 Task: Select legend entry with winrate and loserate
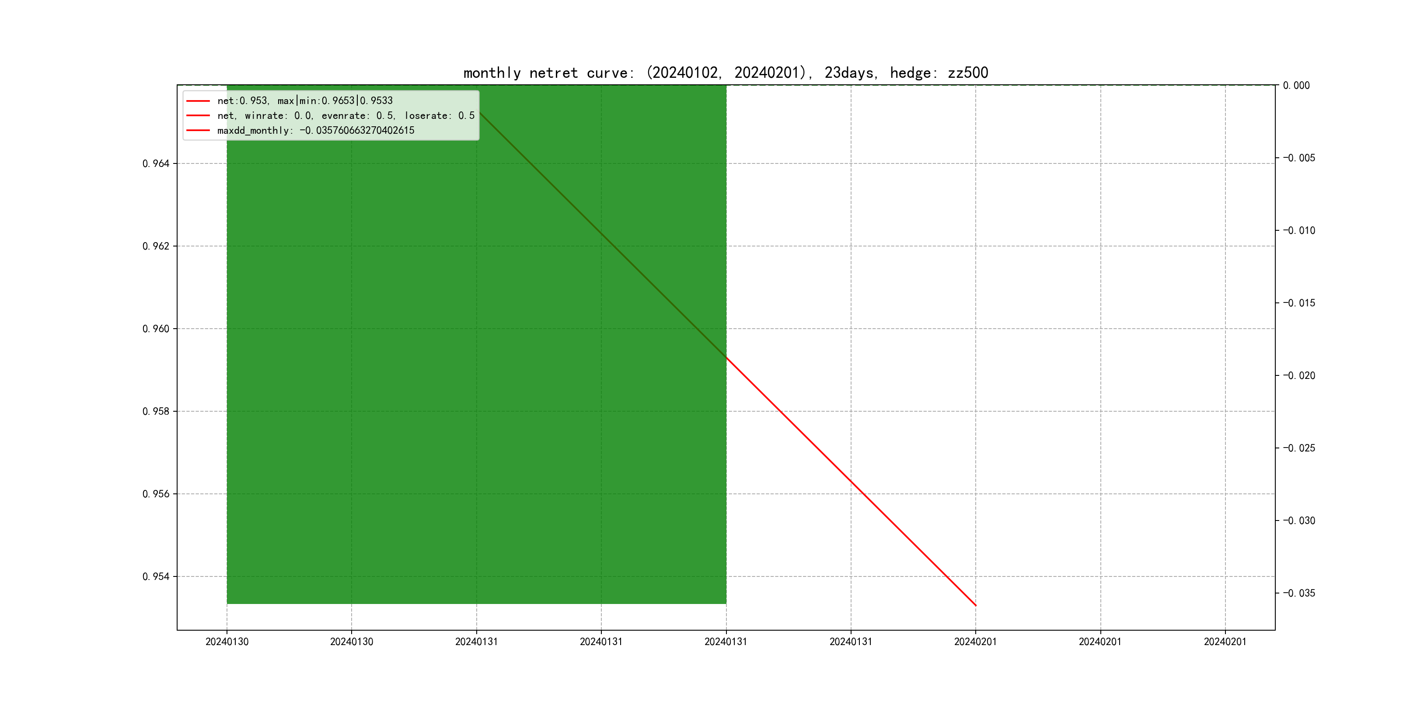pos(346,115)
